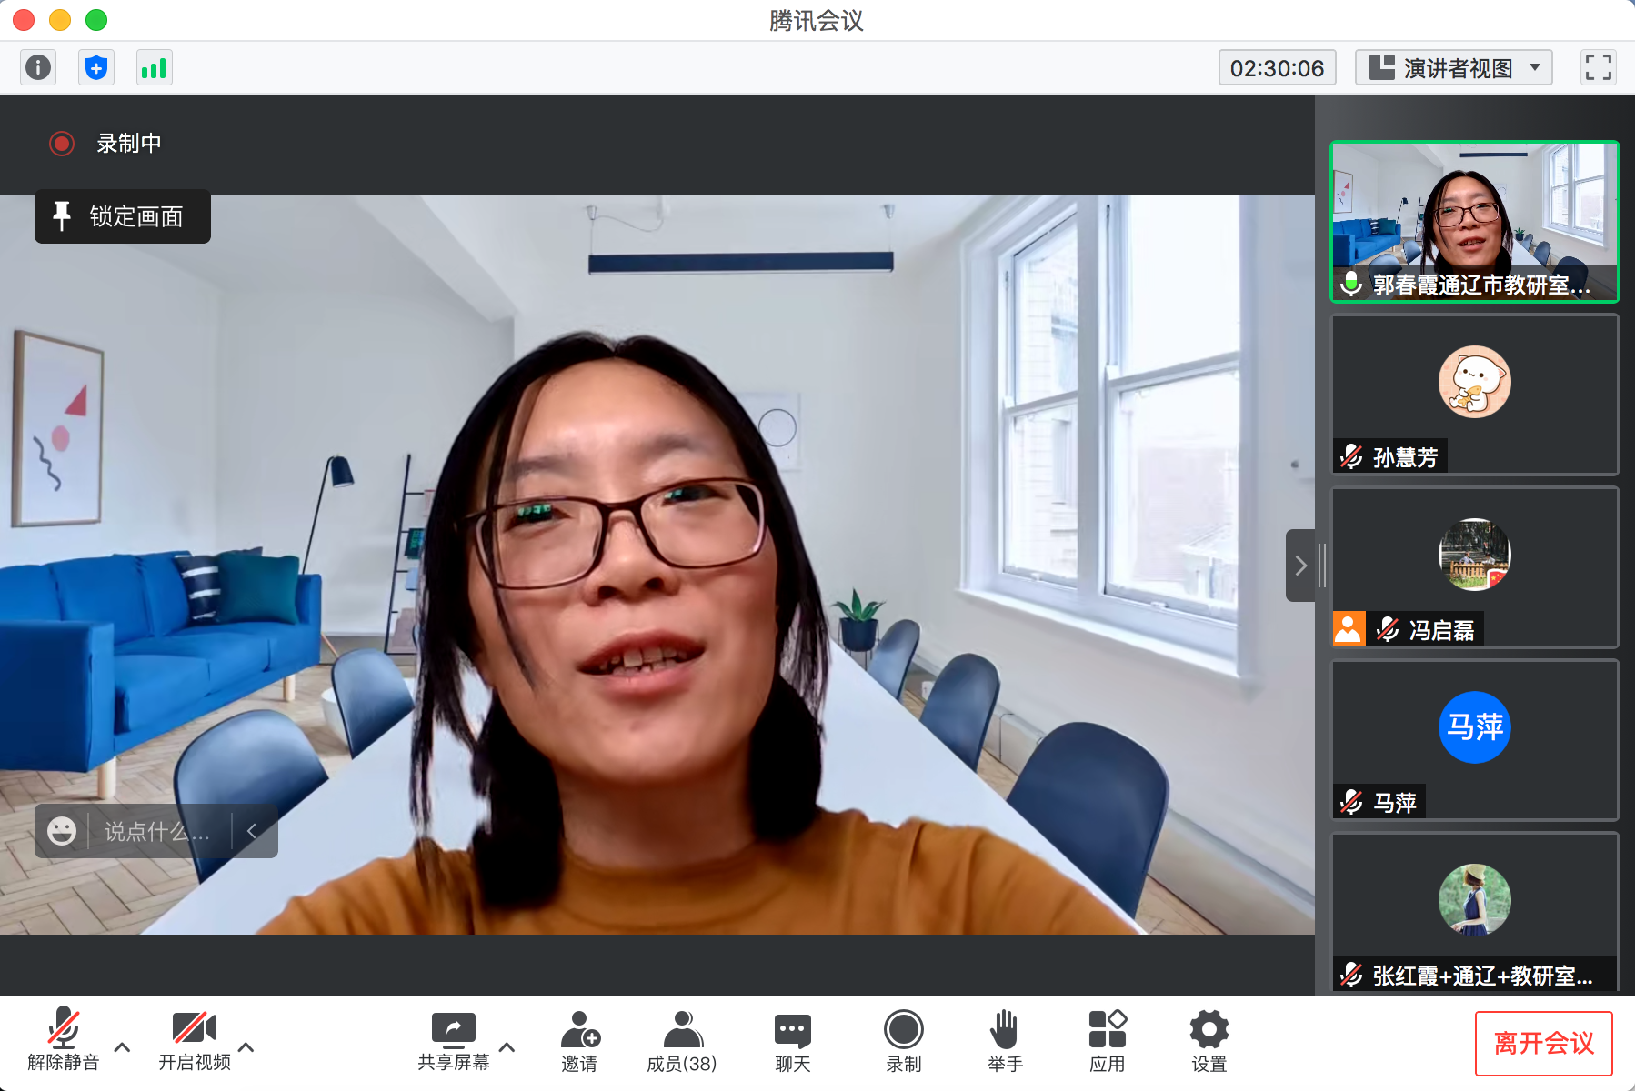Click the yellow macOS minimize button

(x=60, y=20)
